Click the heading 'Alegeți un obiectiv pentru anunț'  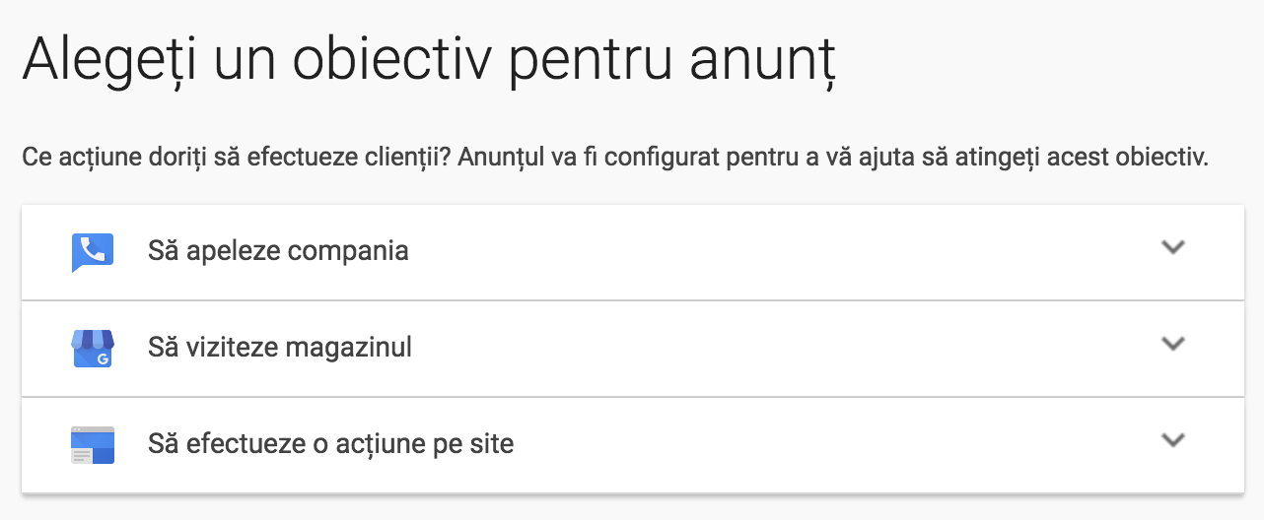[430, 62]
